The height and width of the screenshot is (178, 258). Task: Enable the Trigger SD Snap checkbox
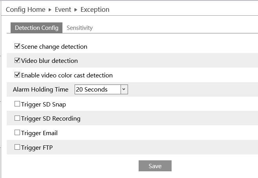click(x=17, y=104)
